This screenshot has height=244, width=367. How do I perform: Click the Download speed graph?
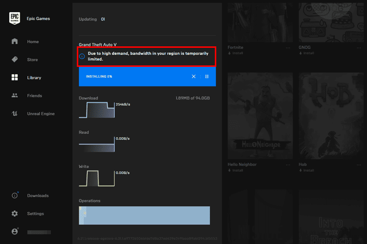(x=97, y=110)
